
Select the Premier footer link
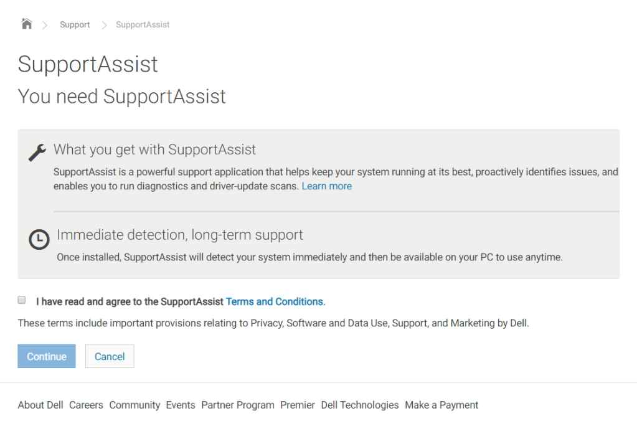298,405
